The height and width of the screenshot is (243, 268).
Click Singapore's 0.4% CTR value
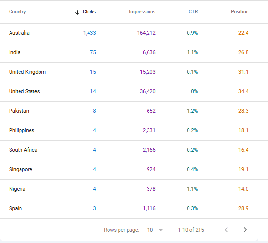(x=192, y=169)
